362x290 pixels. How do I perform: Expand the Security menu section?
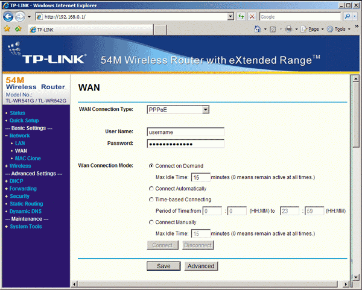pos(20,196)
